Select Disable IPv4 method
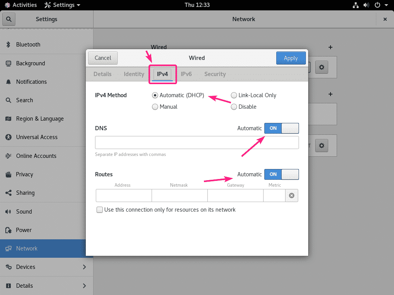This screenshot has height=295, width=394. pyautogui.click(x=244, y=107)
